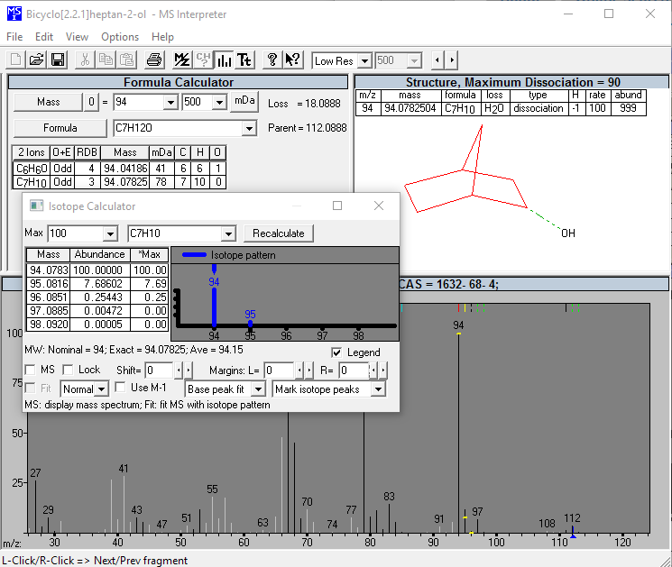The image size is (672, 567).
Task: Open the C7H10 isotope formula dropdown
Action: click(x=229, y=233)
